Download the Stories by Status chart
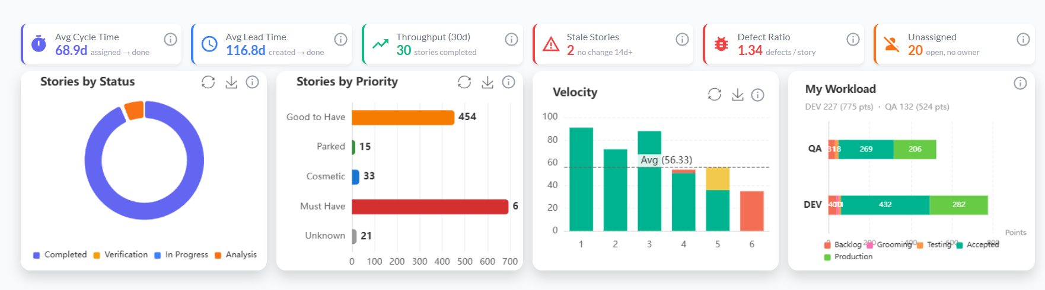This screenshot has height=290, width=1045. (x=231, y=82)
